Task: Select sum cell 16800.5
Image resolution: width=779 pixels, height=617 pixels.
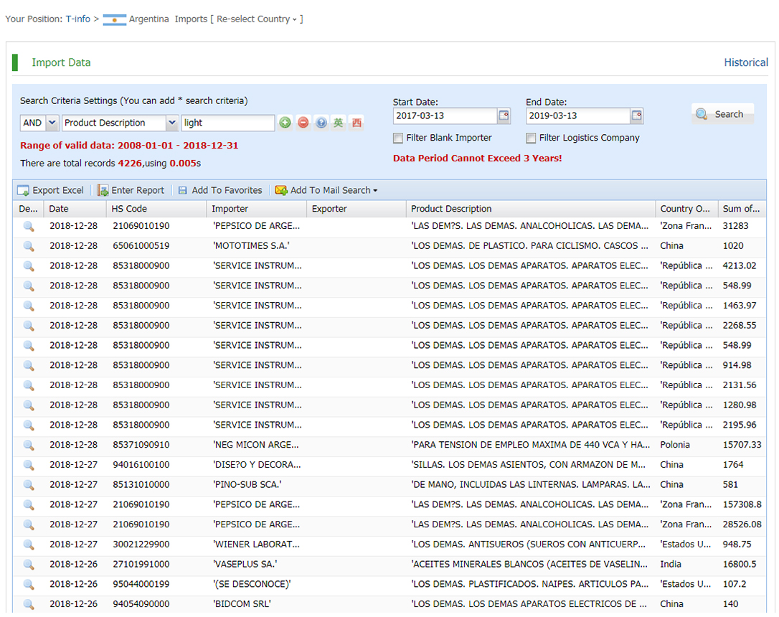Action: point(740,565)
